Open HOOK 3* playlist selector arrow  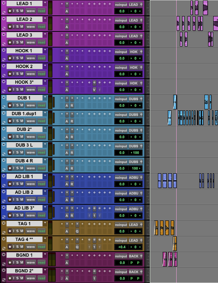pos(45,82)
